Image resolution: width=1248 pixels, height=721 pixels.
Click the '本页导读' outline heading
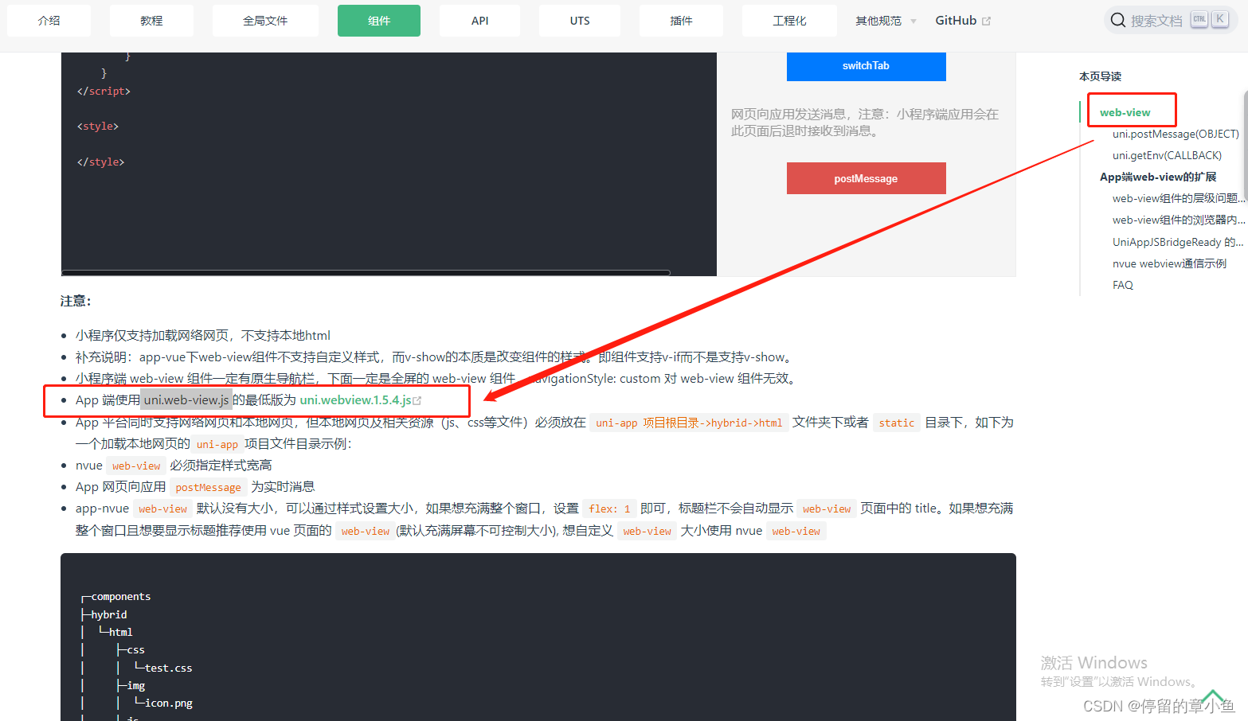click(x=1100, y=76)
